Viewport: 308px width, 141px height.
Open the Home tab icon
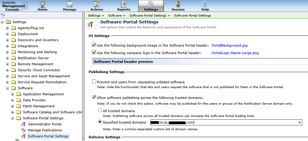pos(42,4)
